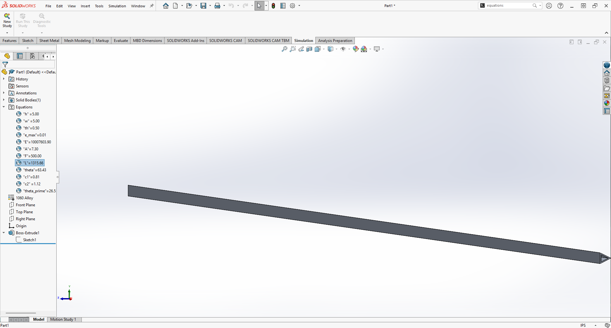Click the Open file folder icon

189,6
